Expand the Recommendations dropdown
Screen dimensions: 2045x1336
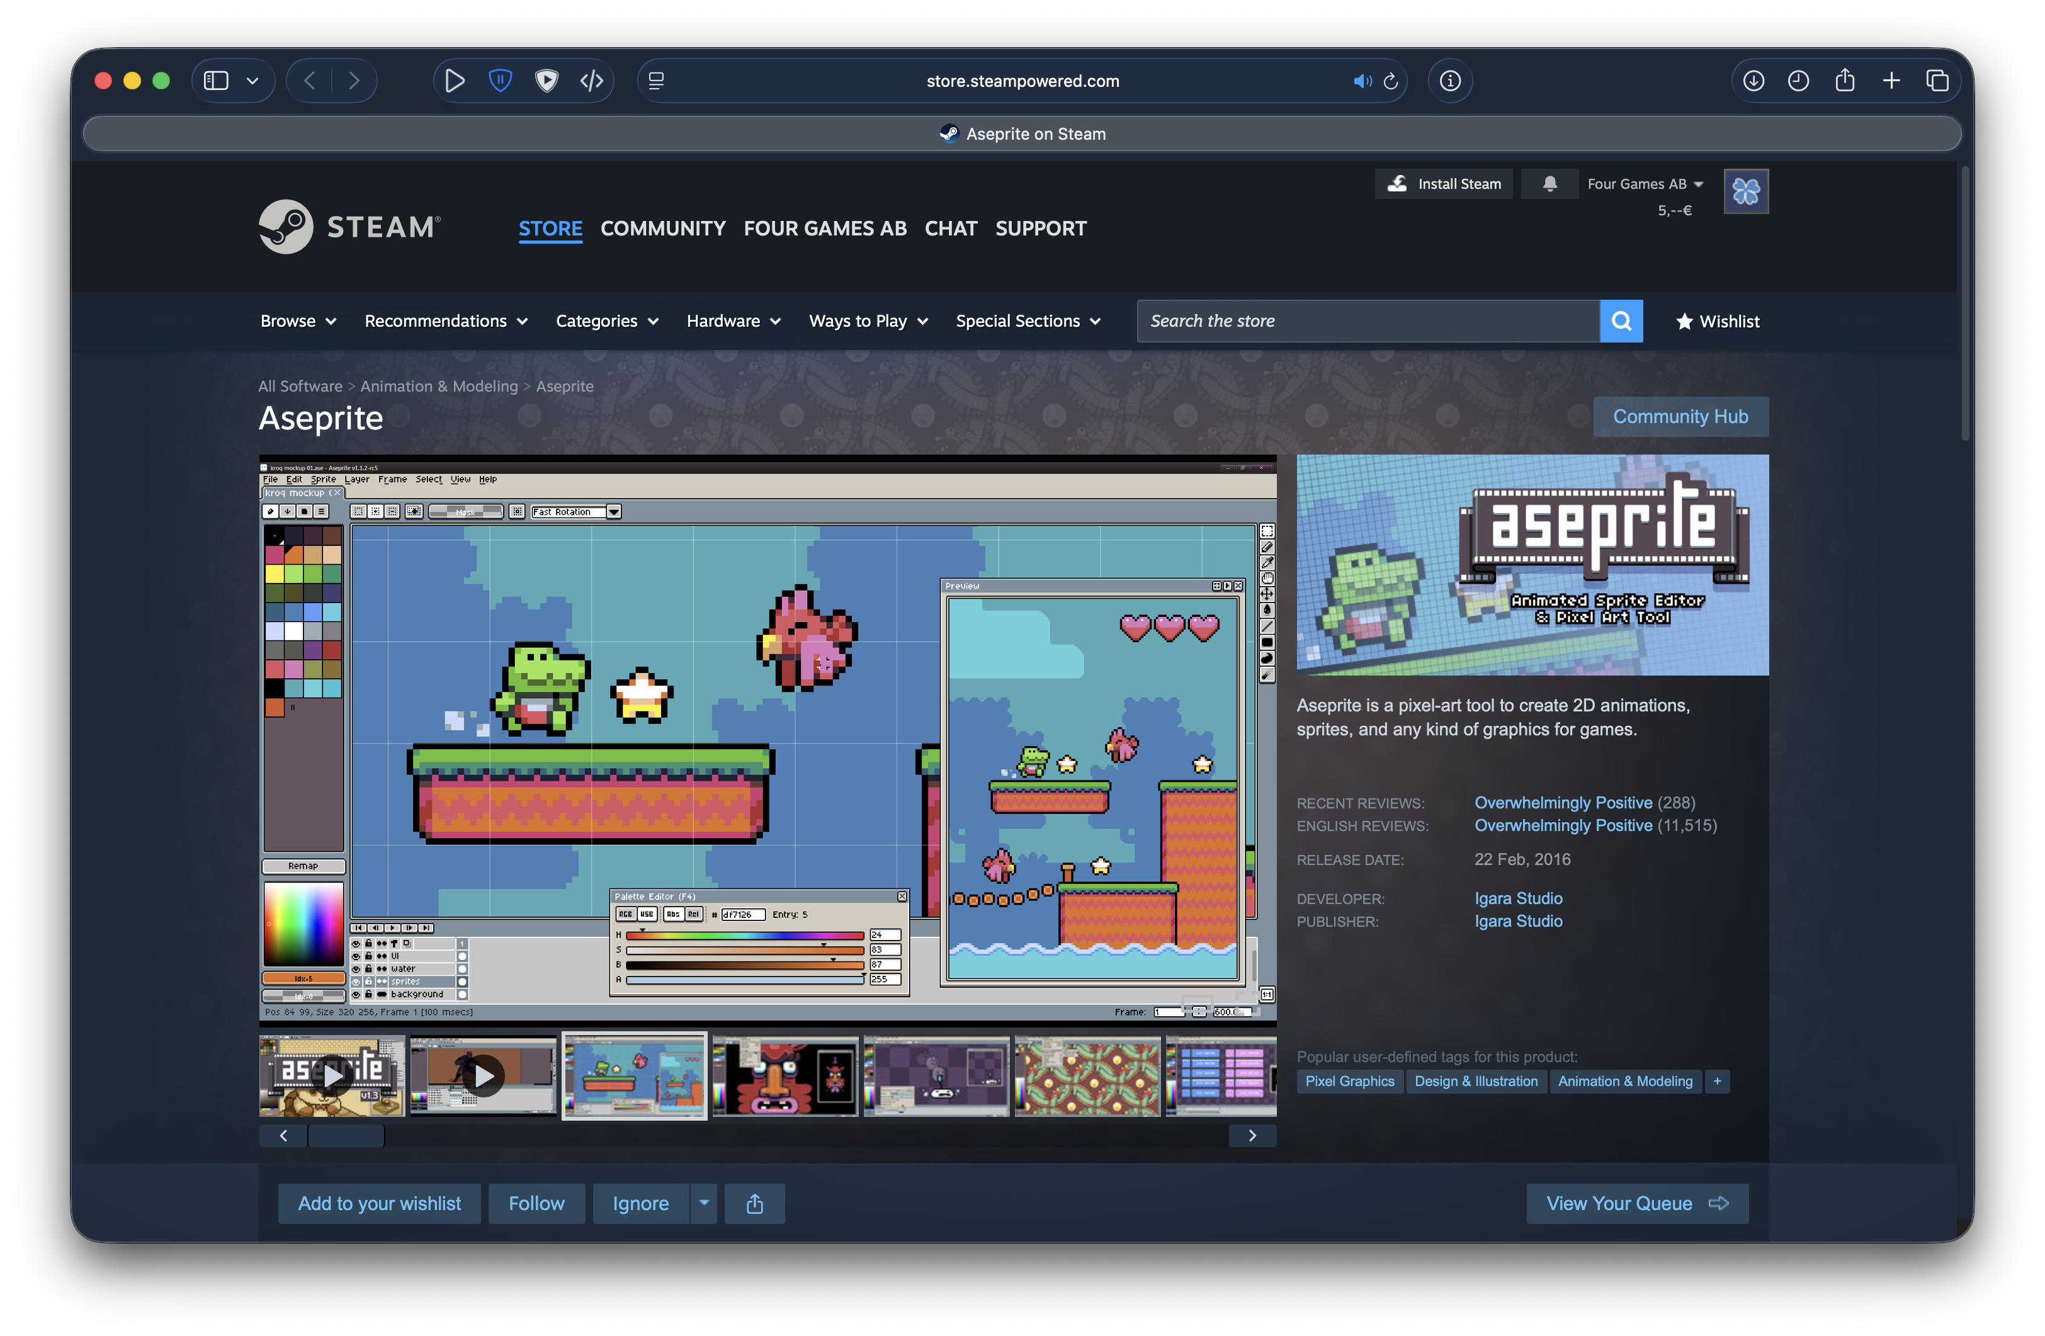pyautogui.click(x=446, y=321)
